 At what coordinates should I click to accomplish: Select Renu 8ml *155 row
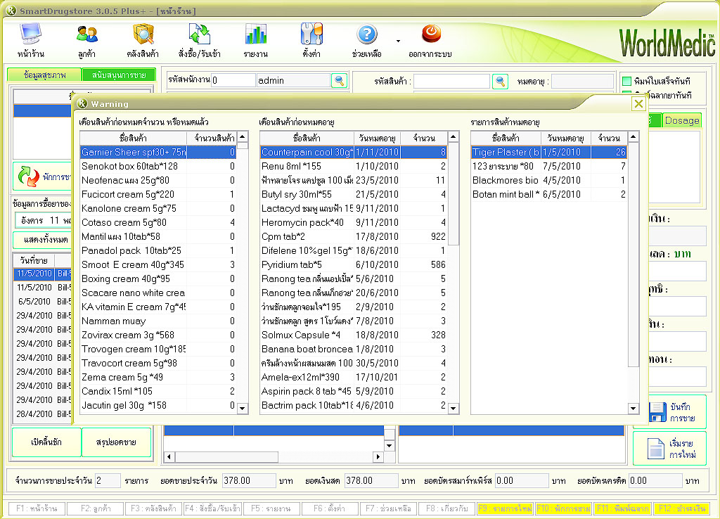354,166
